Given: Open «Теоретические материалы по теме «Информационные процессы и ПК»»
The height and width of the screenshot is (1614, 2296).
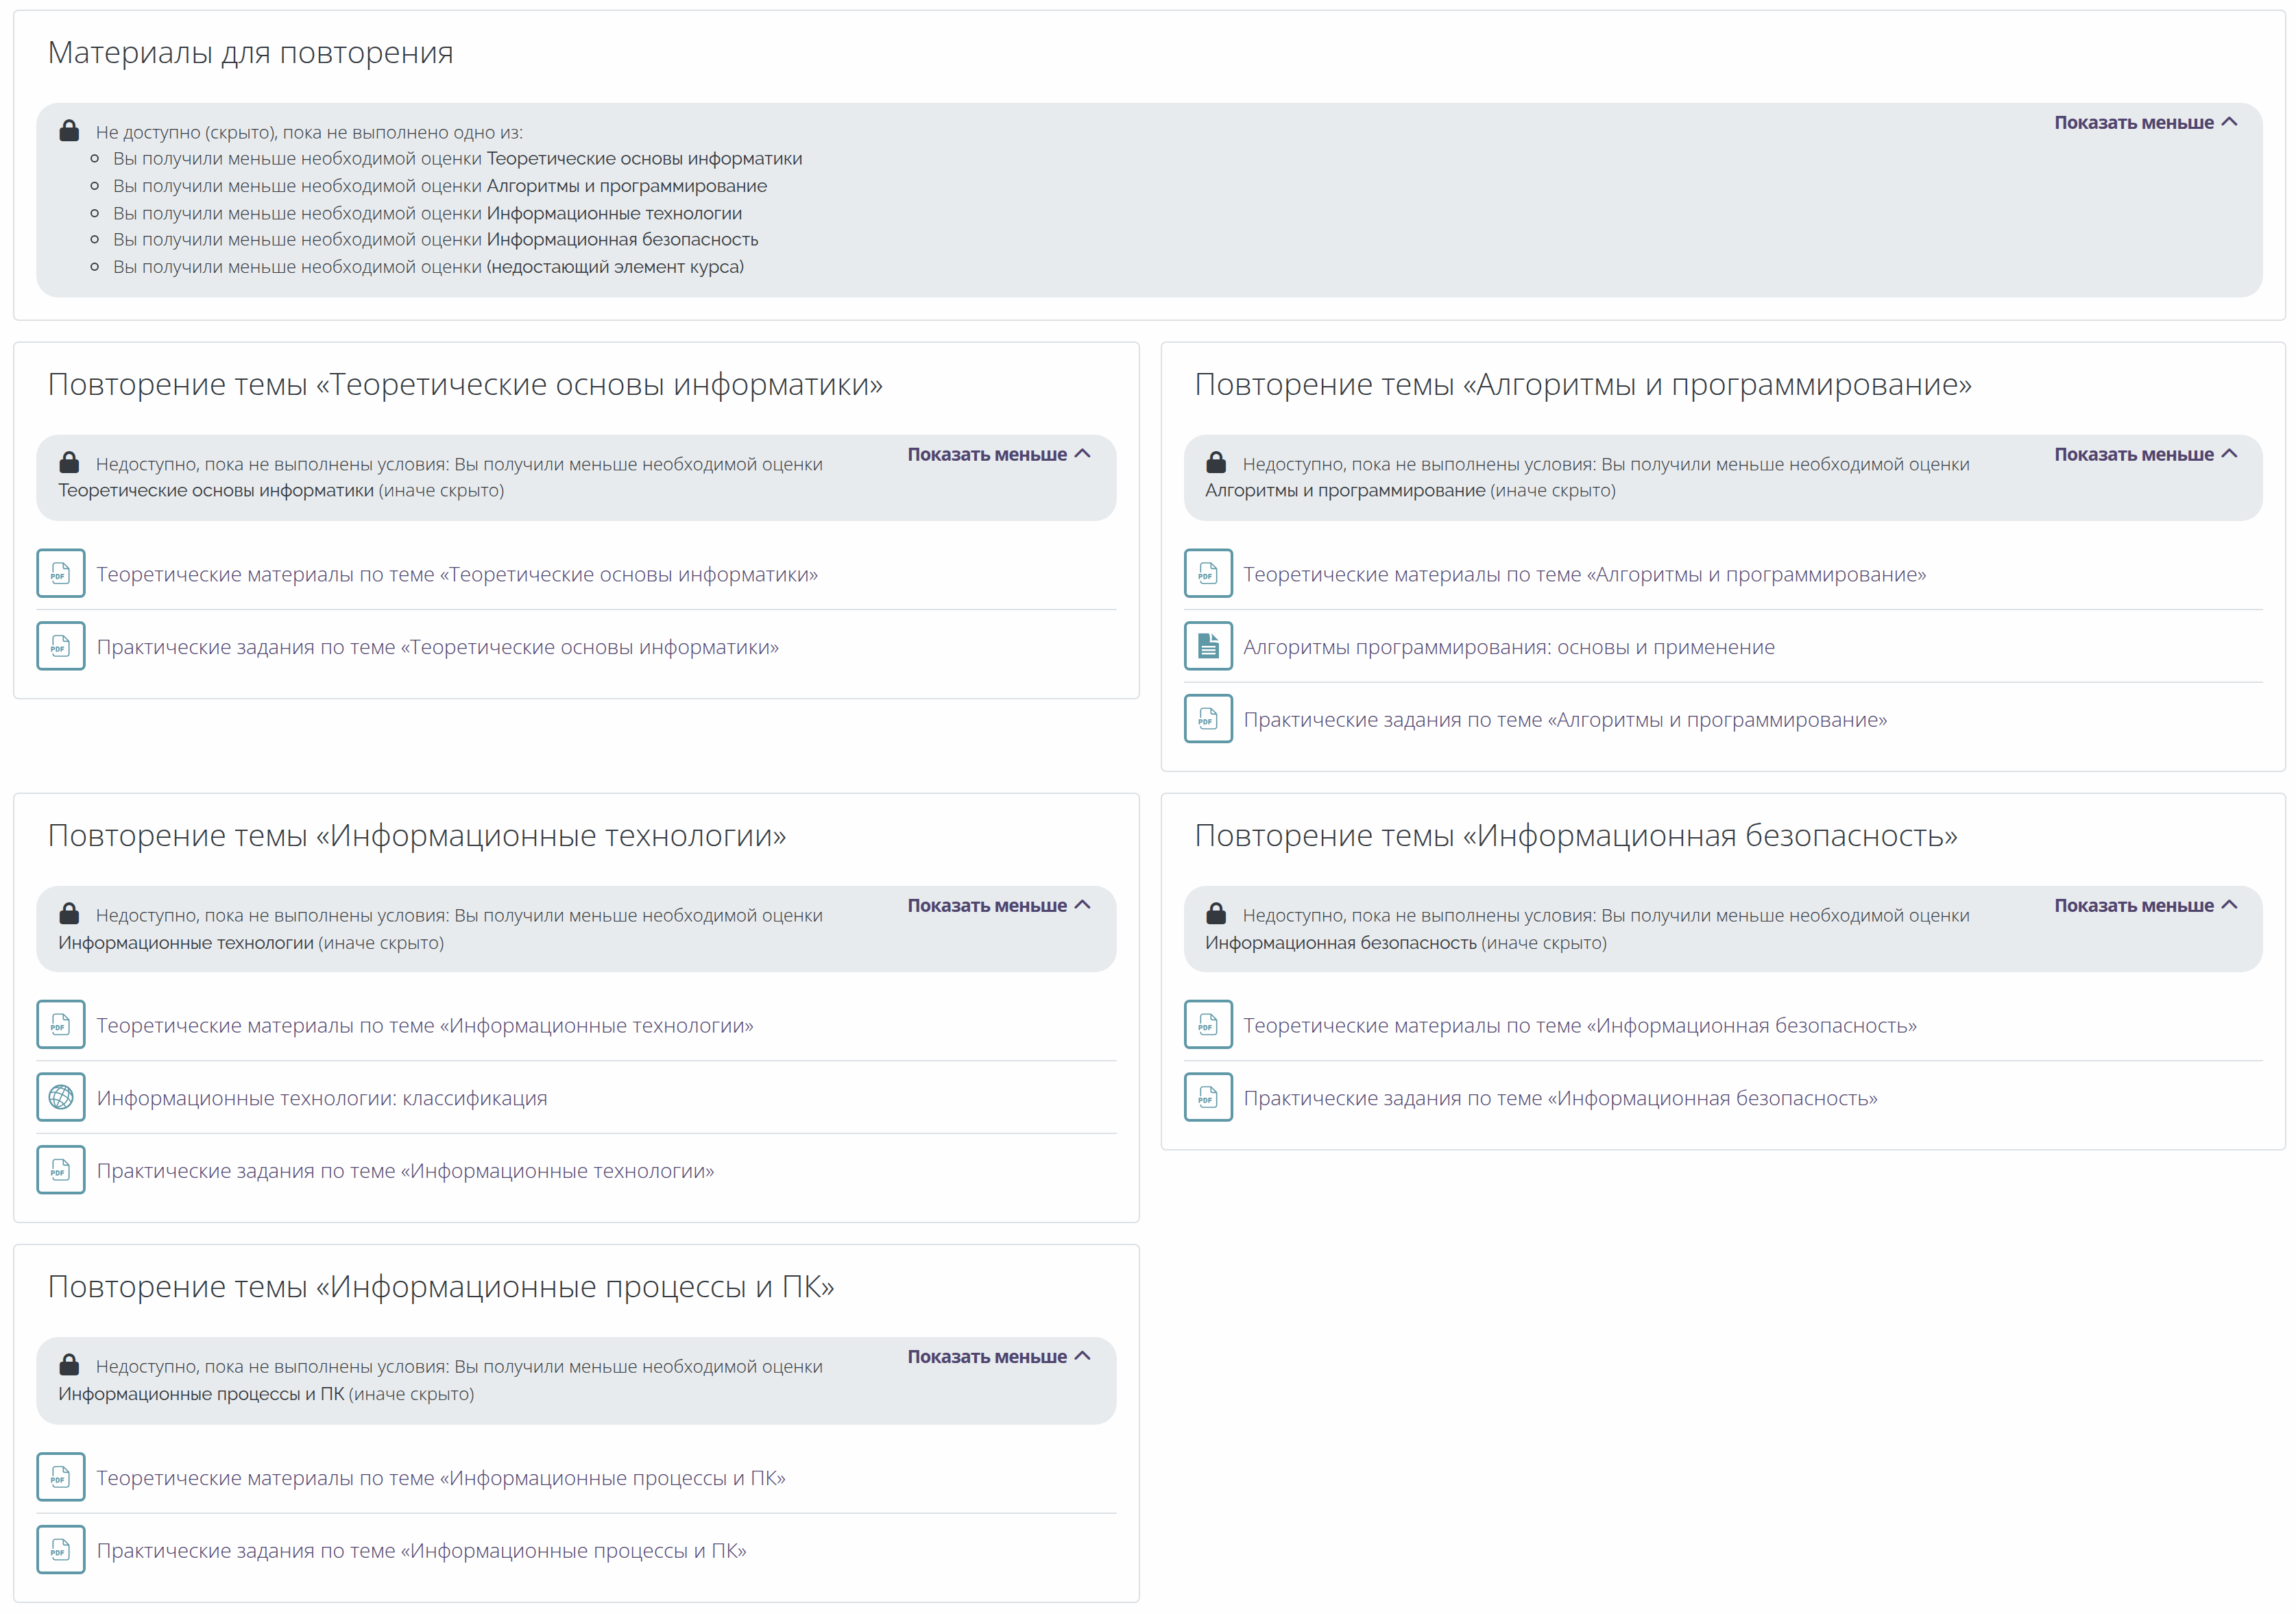Looking at the screenshot, I should [x=440, y=1477].
